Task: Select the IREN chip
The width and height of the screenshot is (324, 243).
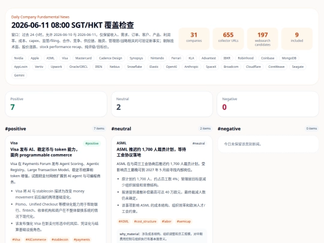Action: (x=98, y=67)
